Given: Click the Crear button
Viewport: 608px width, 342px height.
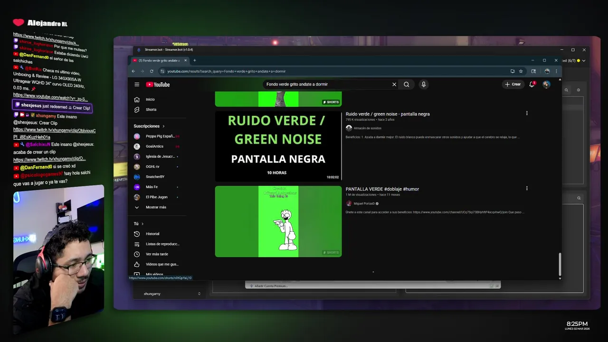Looking at the screenshot, I should tap(513, 85).
